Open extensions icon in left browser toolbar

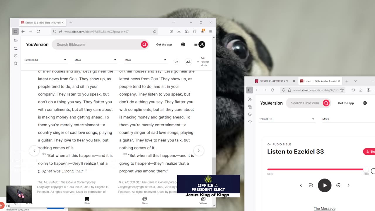tap(194, 31)
